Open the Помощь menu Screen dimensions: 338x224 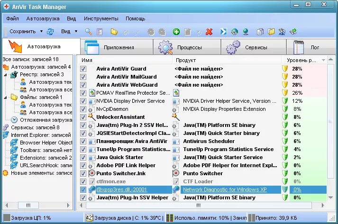(136, 18)
